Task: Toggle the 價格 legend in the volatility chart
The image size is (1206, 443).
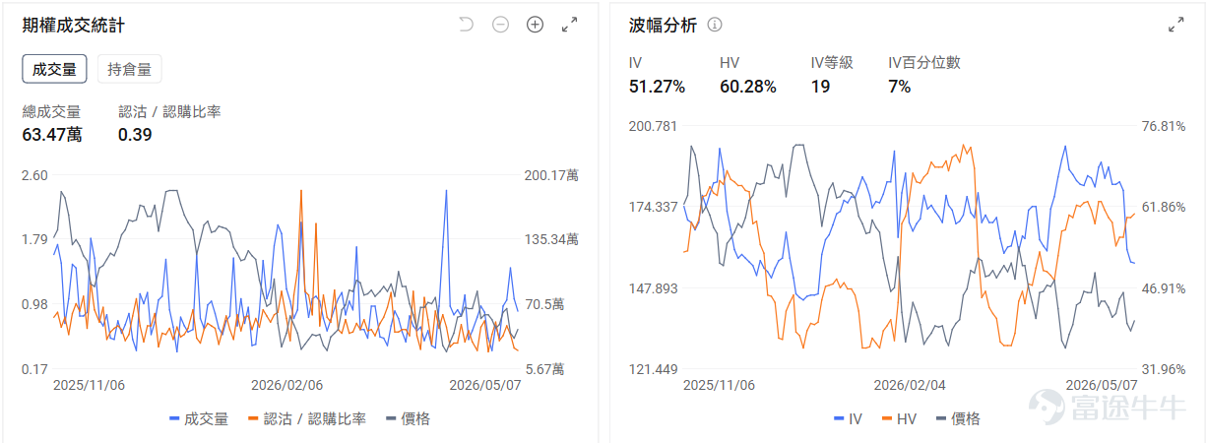Action: 957,419
